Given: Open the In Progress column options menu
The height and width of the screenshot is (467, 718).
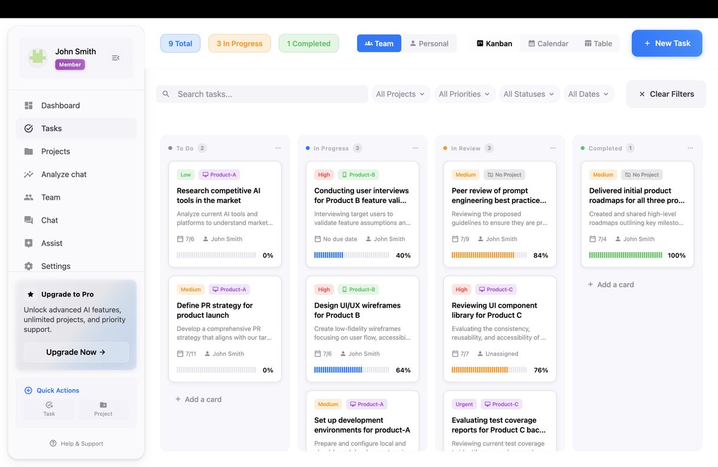Looking at the screenshot, I should 415,148.
